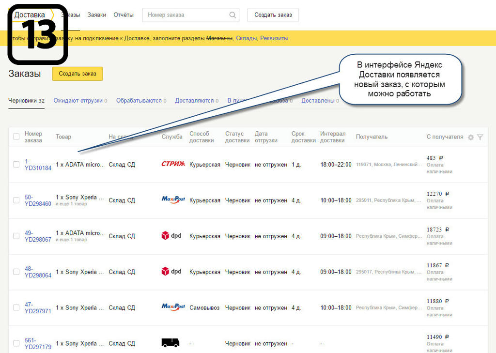This screenshot has width=496, height=353.
Task: Check the order 50-YD298460 checkbox
Action: tap(16, 200)
